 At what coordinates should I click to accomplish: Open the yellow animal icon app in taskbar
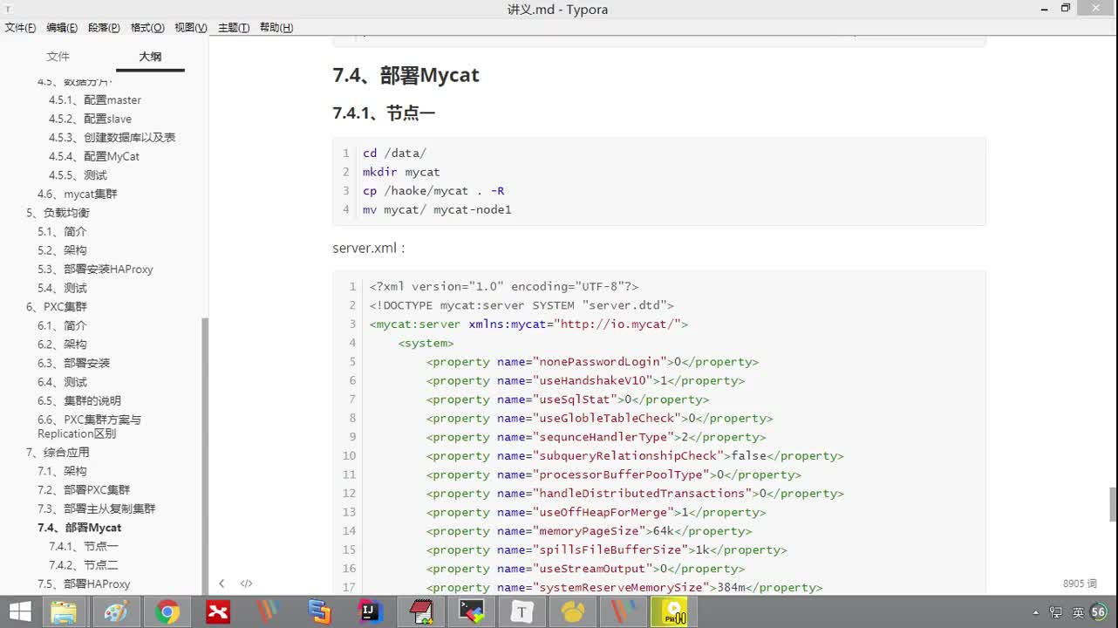(x=573, y=612)
